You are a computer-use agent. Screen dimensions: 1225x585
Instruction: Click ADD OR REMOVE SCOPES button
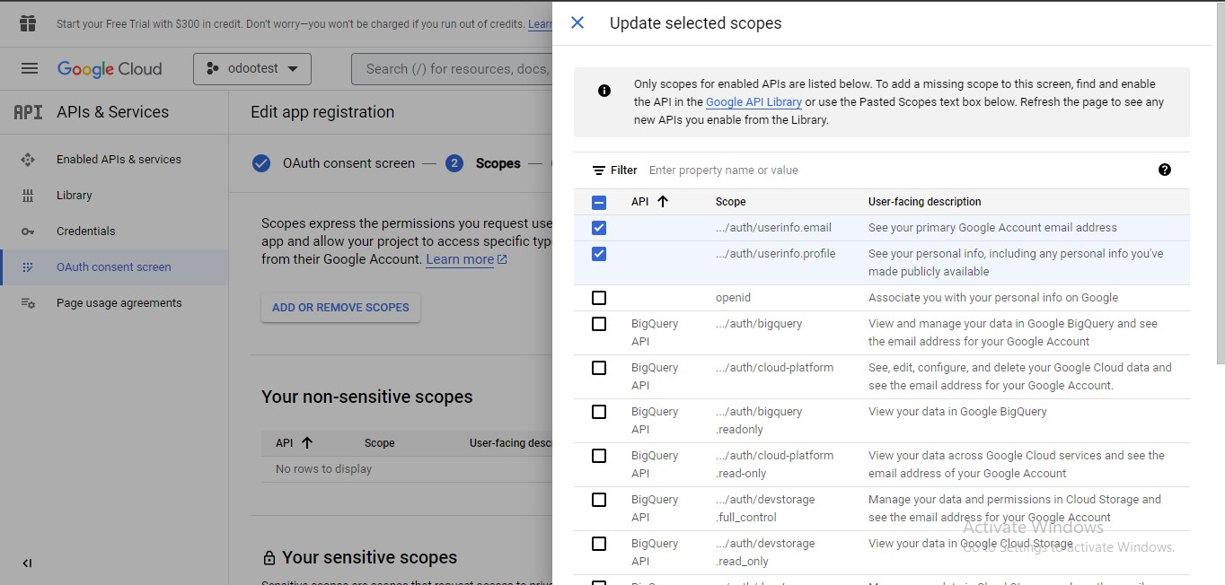(x=340, y=307)
